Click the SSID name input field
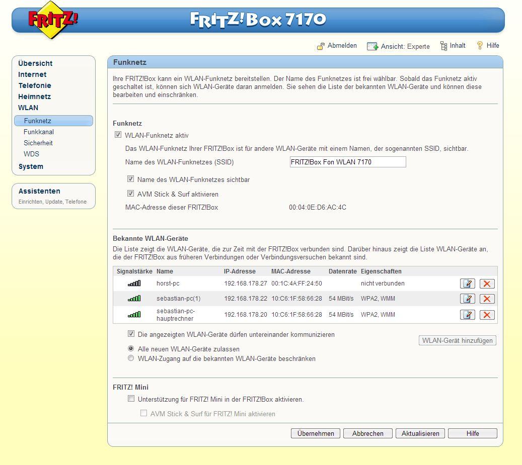The image size is (522, 465). point(348,162)
